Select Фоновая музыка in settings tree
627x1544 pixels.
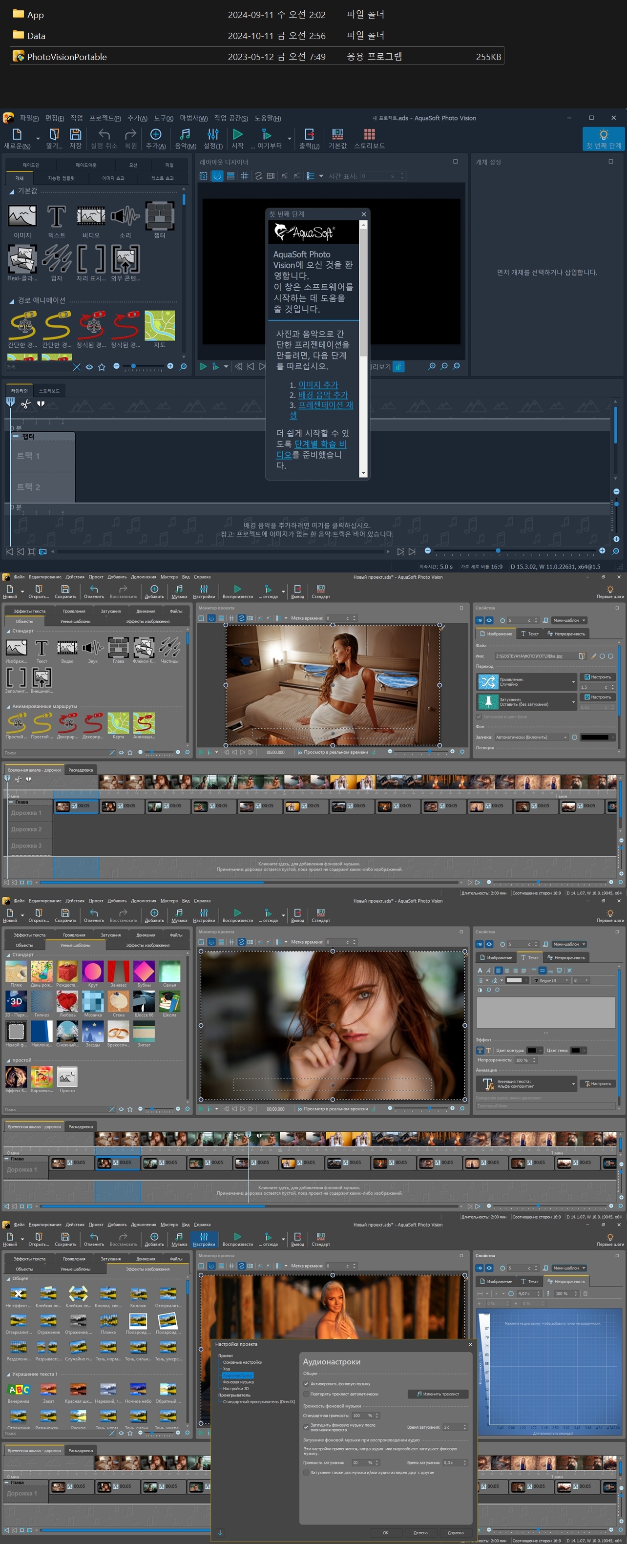[238, 1381]
